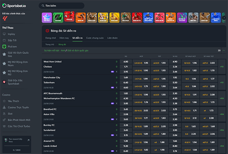Expand +104 markets for Arsenal vs Leeds United
Viewport: 228px width, 154px height.
tap(222, 146)
